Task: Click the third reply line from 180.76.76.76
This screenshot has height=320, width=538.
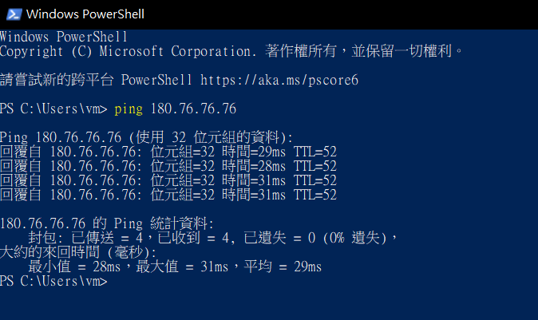Action: [x=168, y=180]
